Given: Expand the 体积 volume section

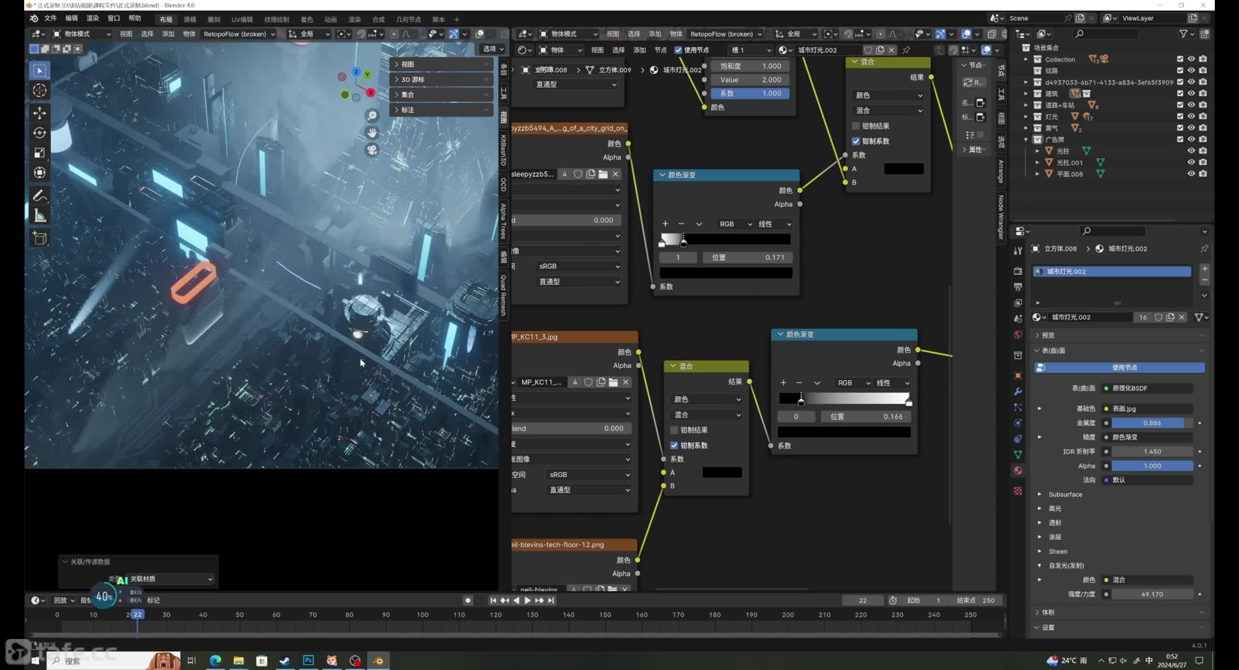Looking at the screenshot, I should (x=1037, y=612).
